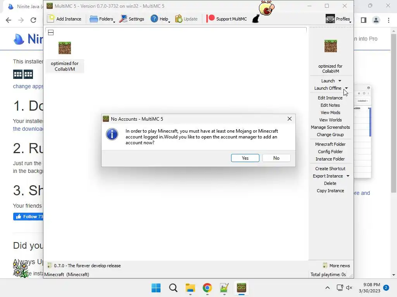Click Chrome's forward navigation arrow
The height and width of the screenshot is (297, 397).
[21, 20]
